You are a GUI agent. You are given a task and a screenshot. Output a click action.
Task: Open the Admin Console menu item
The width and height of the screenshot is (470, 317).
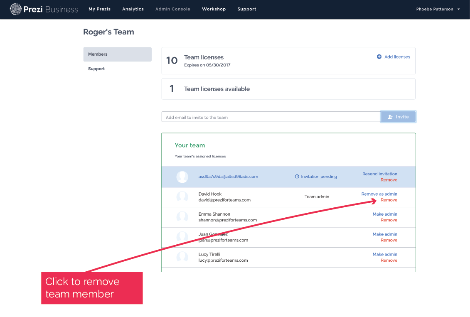(172, 9)
